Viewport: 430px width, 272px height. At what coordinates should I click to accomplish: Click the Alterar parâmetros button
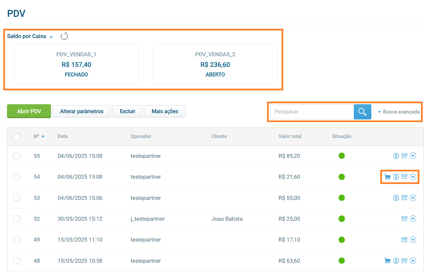pos(82,112)
